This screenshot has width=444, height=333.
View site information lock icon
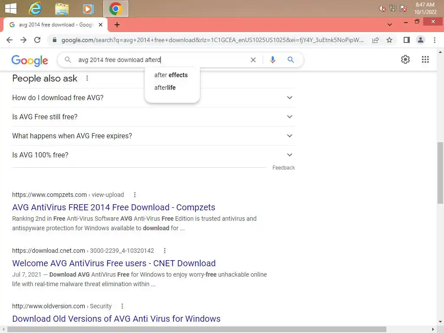(x=55, y=40)
